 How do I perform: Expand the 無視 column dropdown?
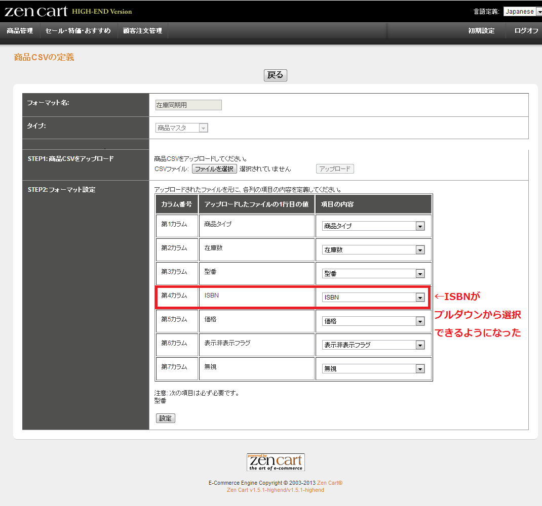pyautogui.click(x=373, y=369)
